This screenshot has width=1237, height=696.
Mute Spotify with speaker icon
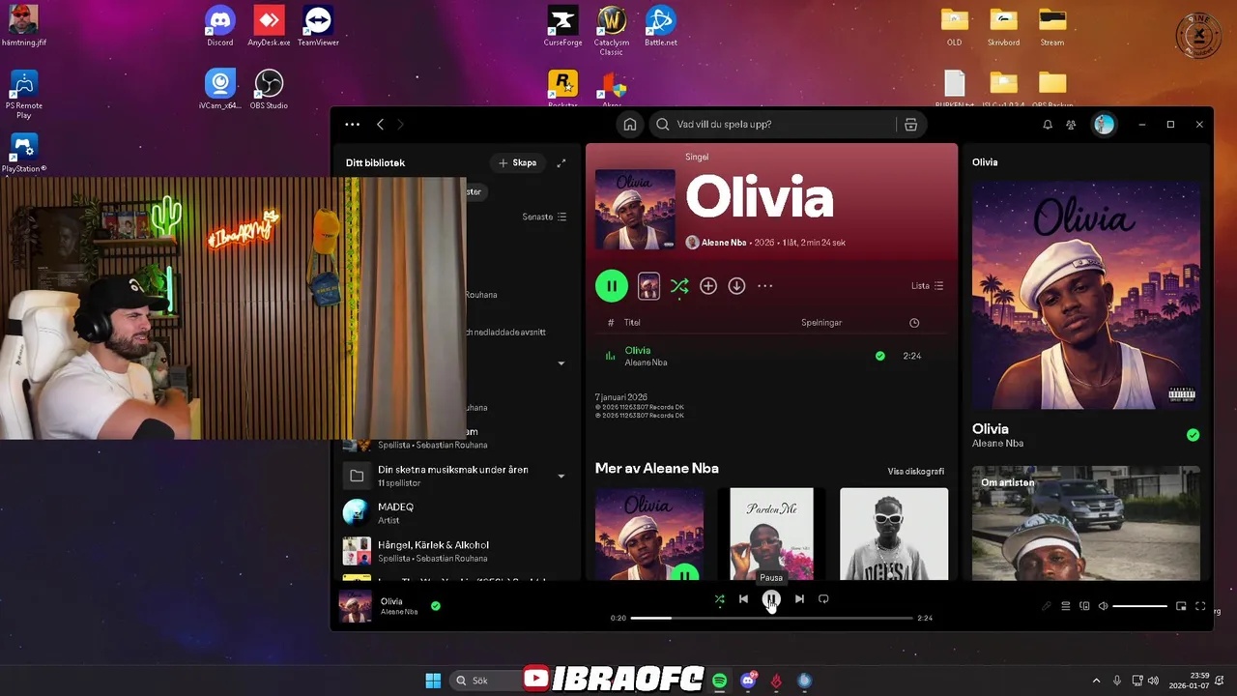coord(1103,606)
